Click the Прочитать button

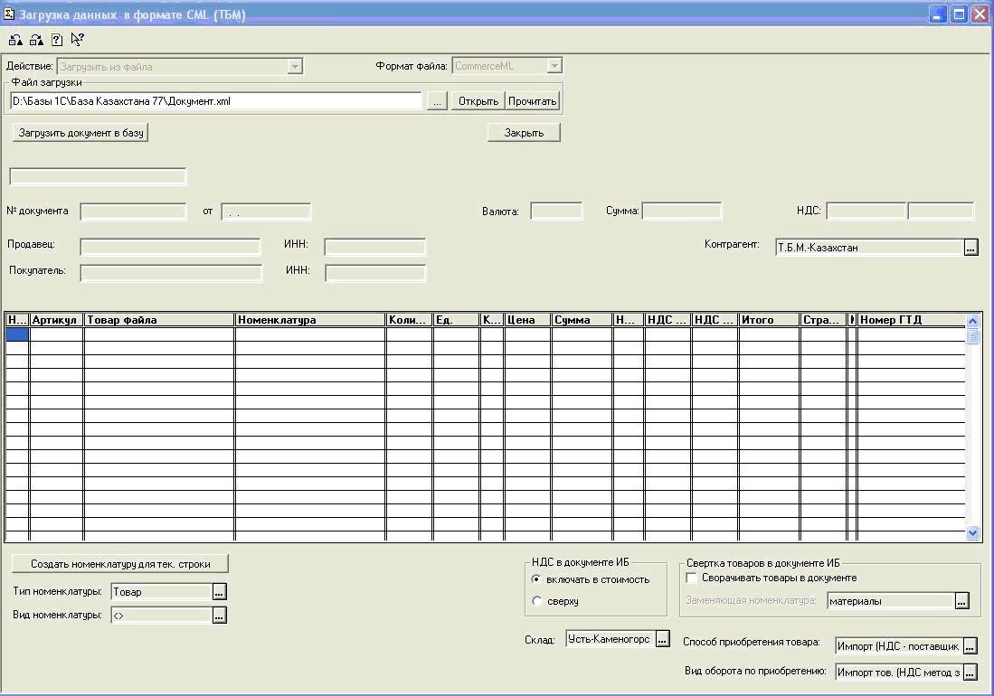532,101
